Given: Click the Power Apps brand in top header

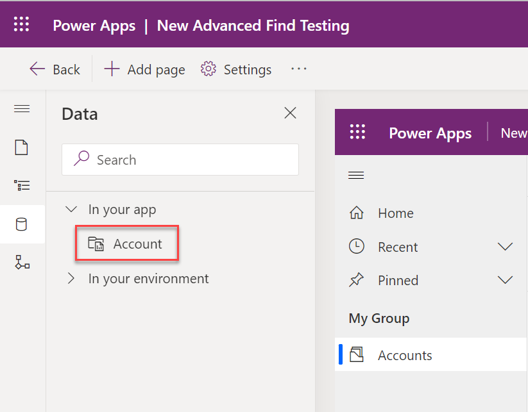Looking at the screenshot, I should [x=94, y=26].
